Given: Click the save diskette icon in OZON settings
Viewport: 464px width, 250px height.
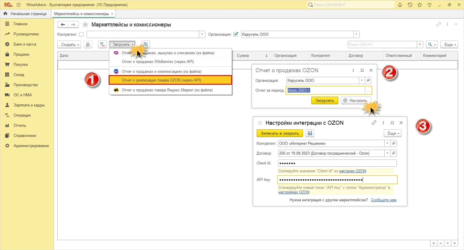Looking at the screenshot, I should click(x=310, y=133).
